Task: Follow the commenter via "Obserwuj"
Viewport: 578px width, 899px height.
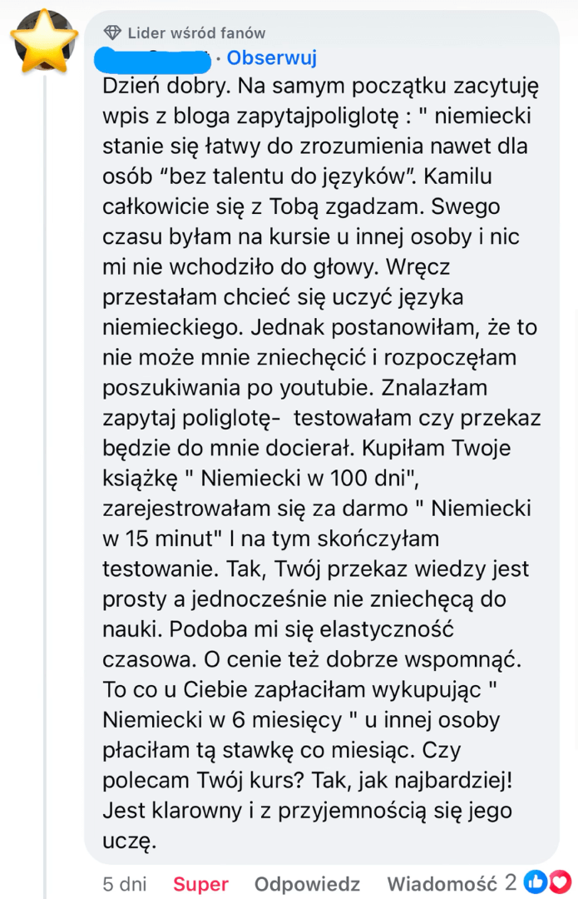Action: [271, 58]
